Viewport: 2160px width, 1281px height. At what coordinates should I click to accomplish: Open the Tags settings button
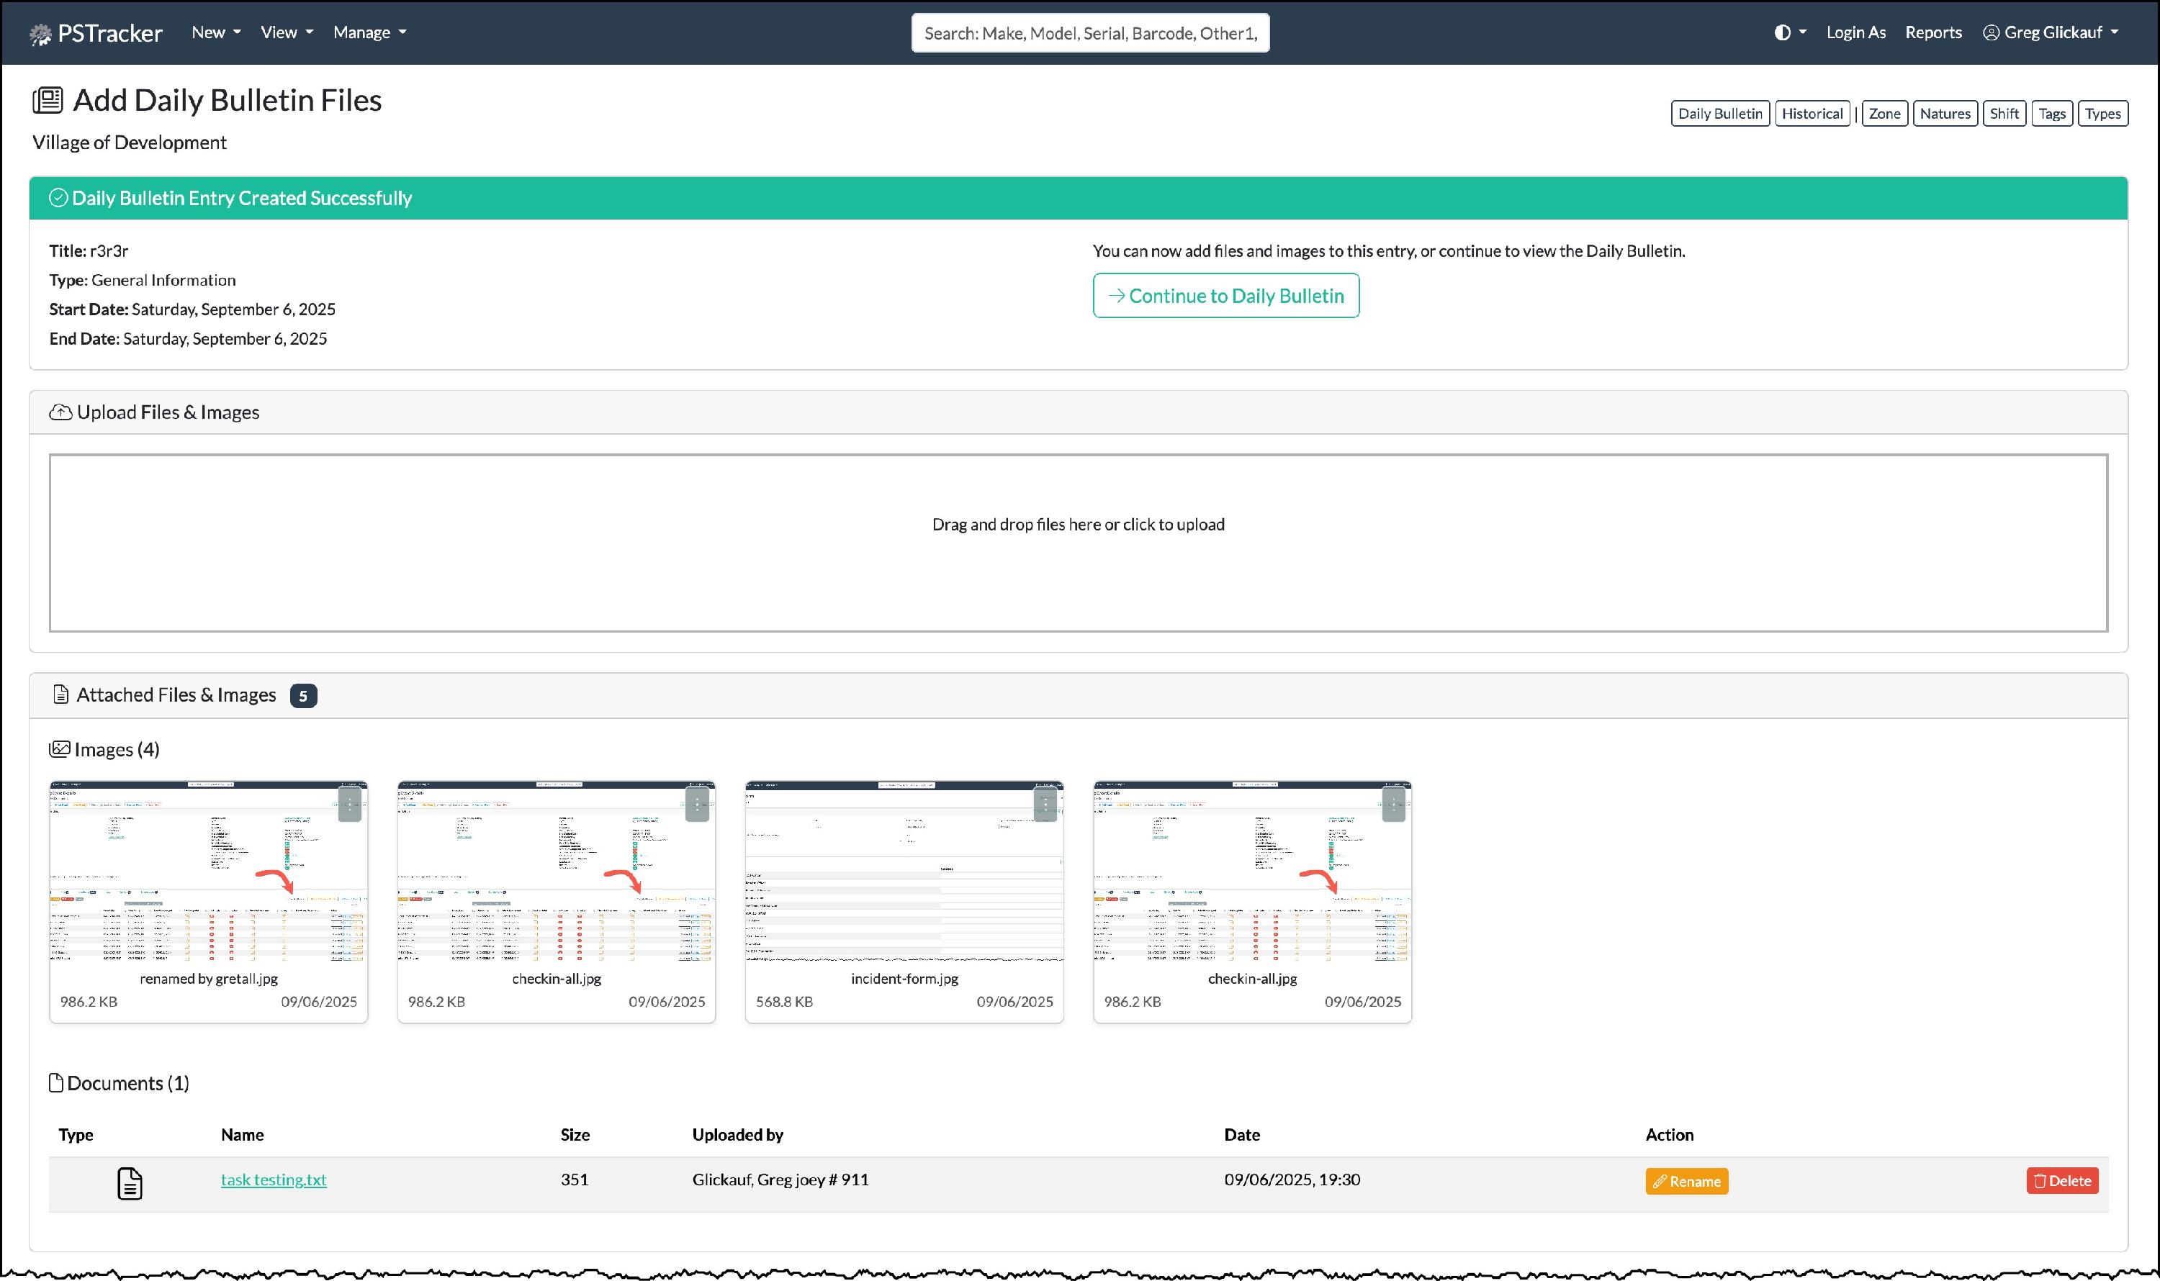pos(2052,113)
